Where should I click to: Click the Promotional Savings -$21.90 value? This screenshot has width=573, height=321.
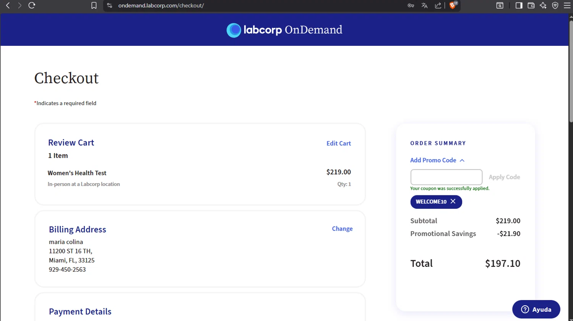coord(509,234)
